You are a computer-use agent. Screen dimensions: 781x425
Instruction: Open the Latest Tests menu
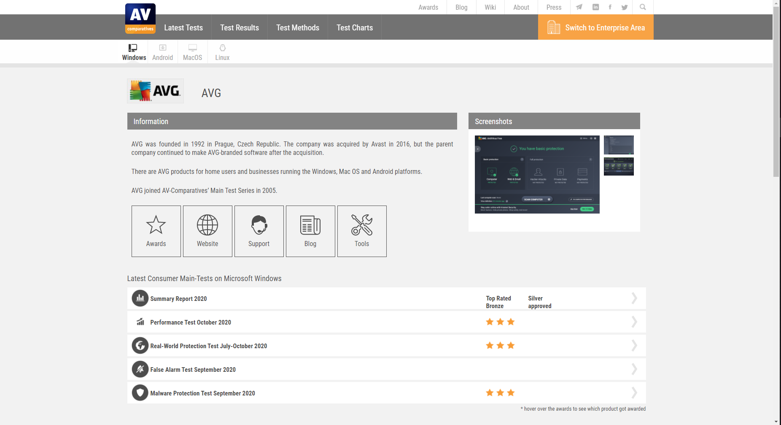coord(183,27)
